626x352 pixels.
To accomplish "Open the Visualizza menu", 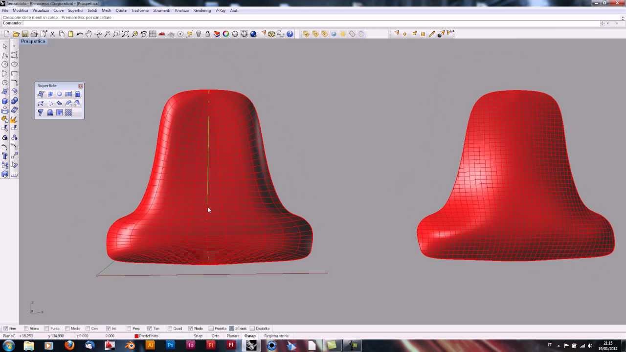I will coord(41,10).
